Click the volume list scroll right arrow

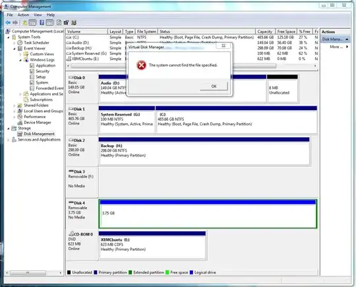315,66
